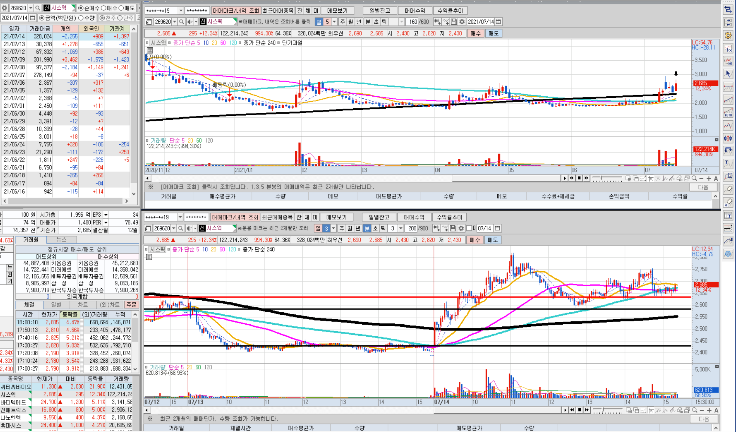
Task: Switch to the 일별 tab
Action: [x=56, y=304]
